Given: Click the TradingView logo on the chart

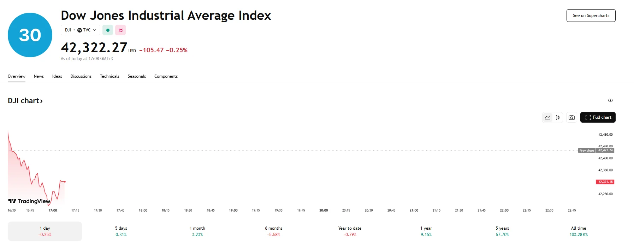Looking at the screenshot, I should click(x=29, y=201).
